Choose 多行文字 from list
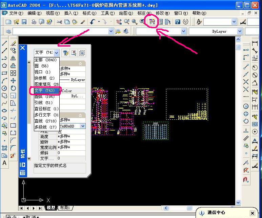 pos(47,115)
